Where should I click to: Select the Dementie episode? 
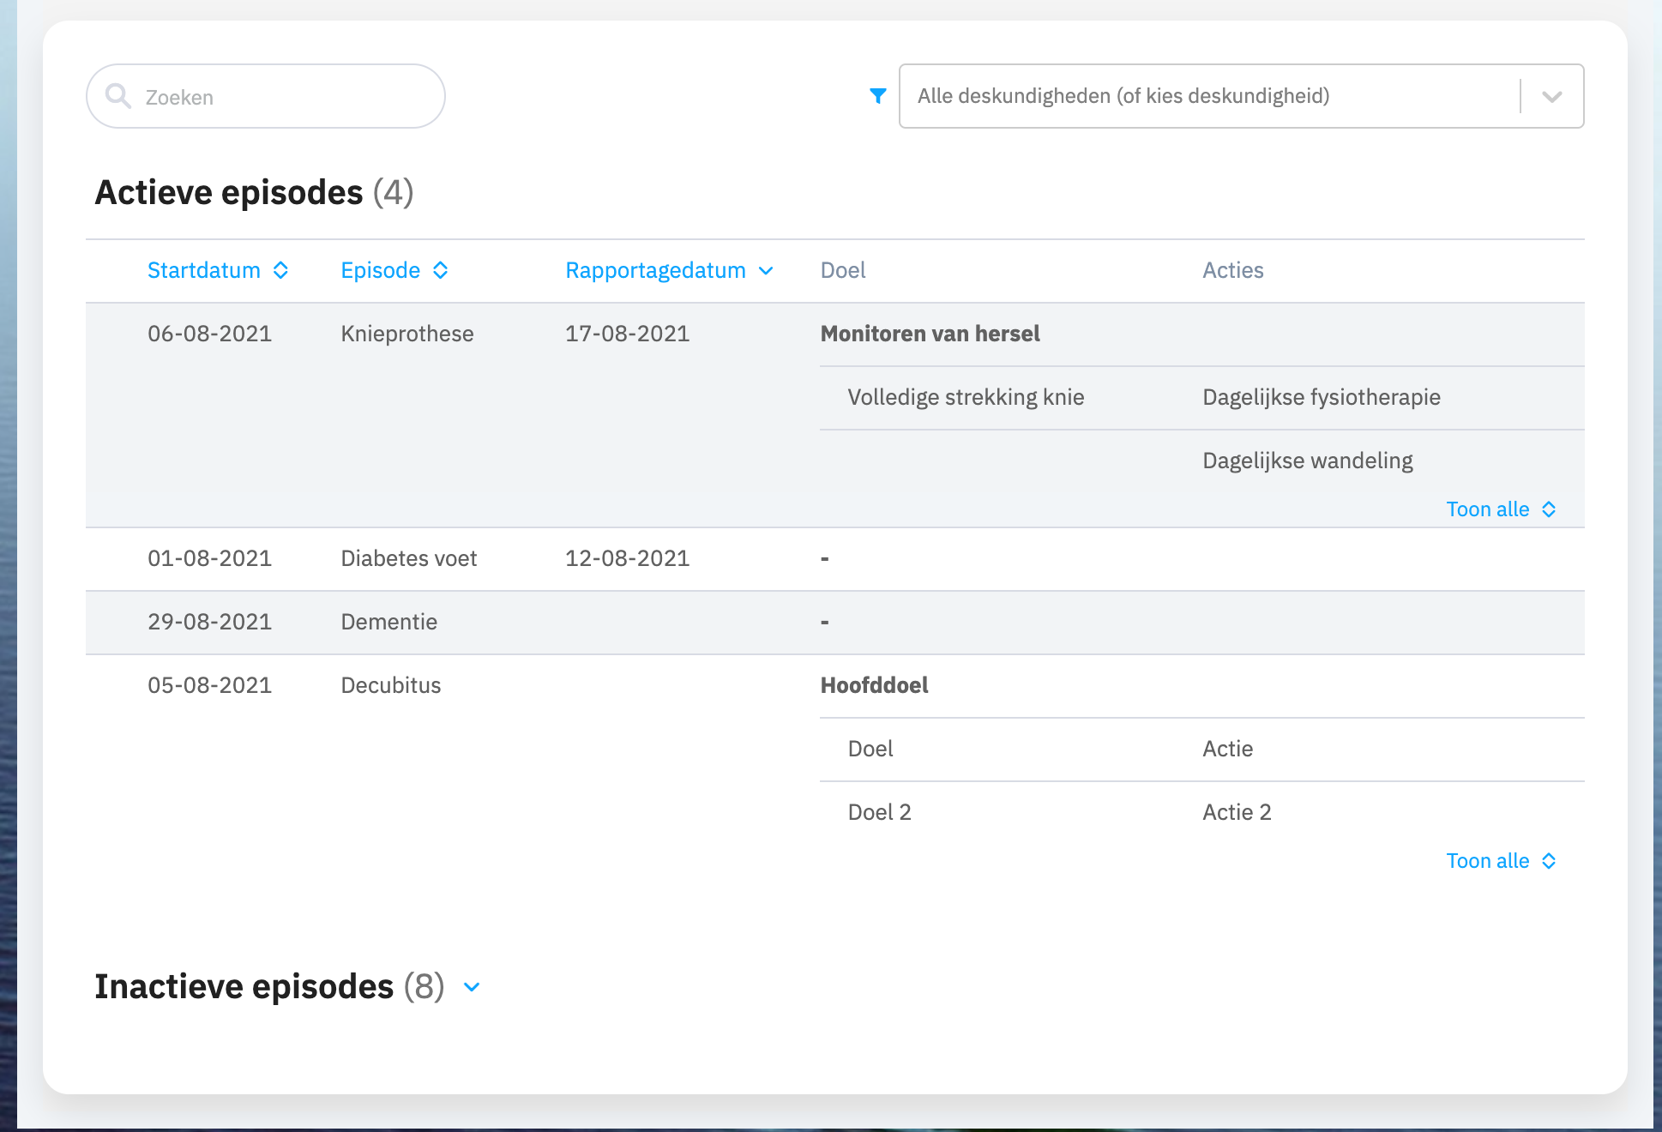(x=389, y=622)
